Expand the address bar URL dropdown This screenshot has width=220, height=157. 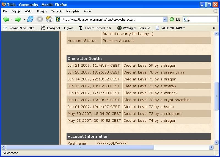click(165, 19)
